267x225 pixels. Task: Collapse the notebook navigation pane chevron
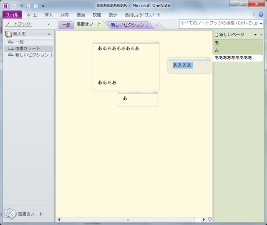tap(49, 24)
